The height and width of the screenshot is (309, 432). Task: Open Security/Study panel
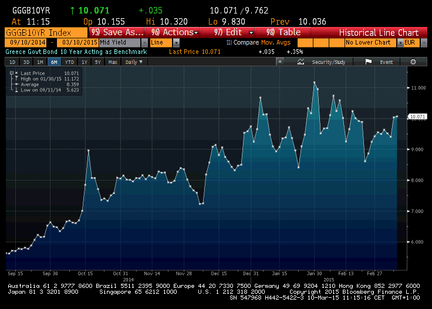pyautogui.click(x=329, y=62)
